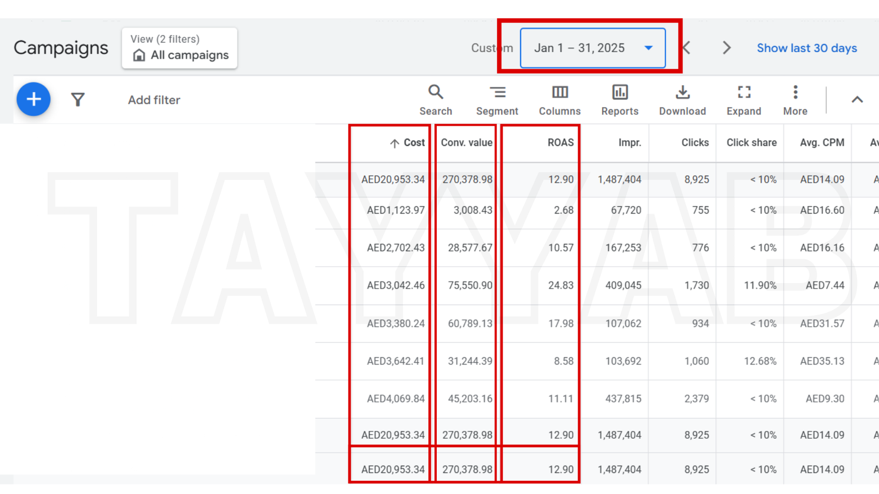Open the More three-dot menu
Image resolution: width=879 pixels, height=494 pixels.
(x=795, y=100)
